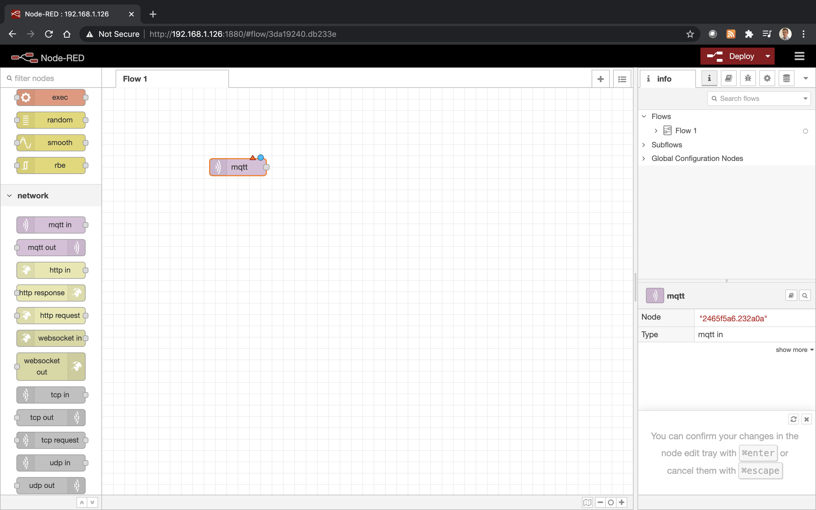Open the Node-RED hamburger main menu
The width and height of the screenshot is (816, 510).
tap(799, 56)
